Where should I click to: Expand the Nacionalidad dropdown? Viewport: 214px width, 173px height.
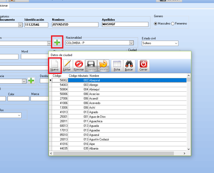tap(131, 43)
